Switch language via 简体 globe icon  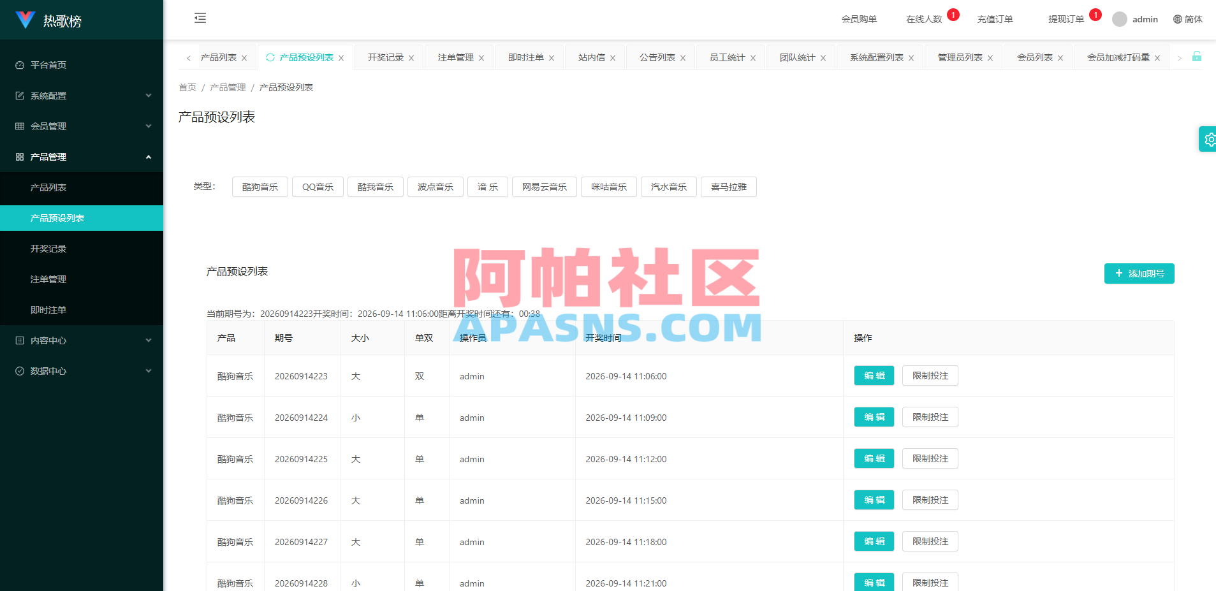pos(1178,19)
